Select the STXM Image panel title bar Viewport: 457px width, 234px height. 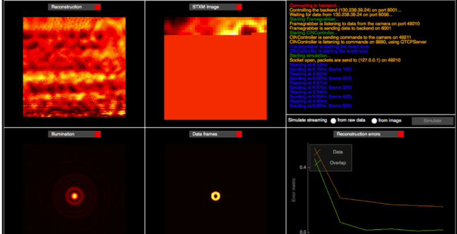click(215, 7)
